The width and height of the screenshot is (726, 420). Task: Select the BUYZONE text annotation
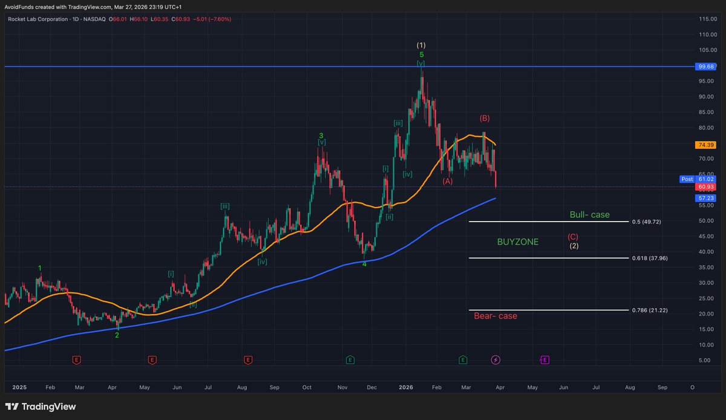pos(517,241)
